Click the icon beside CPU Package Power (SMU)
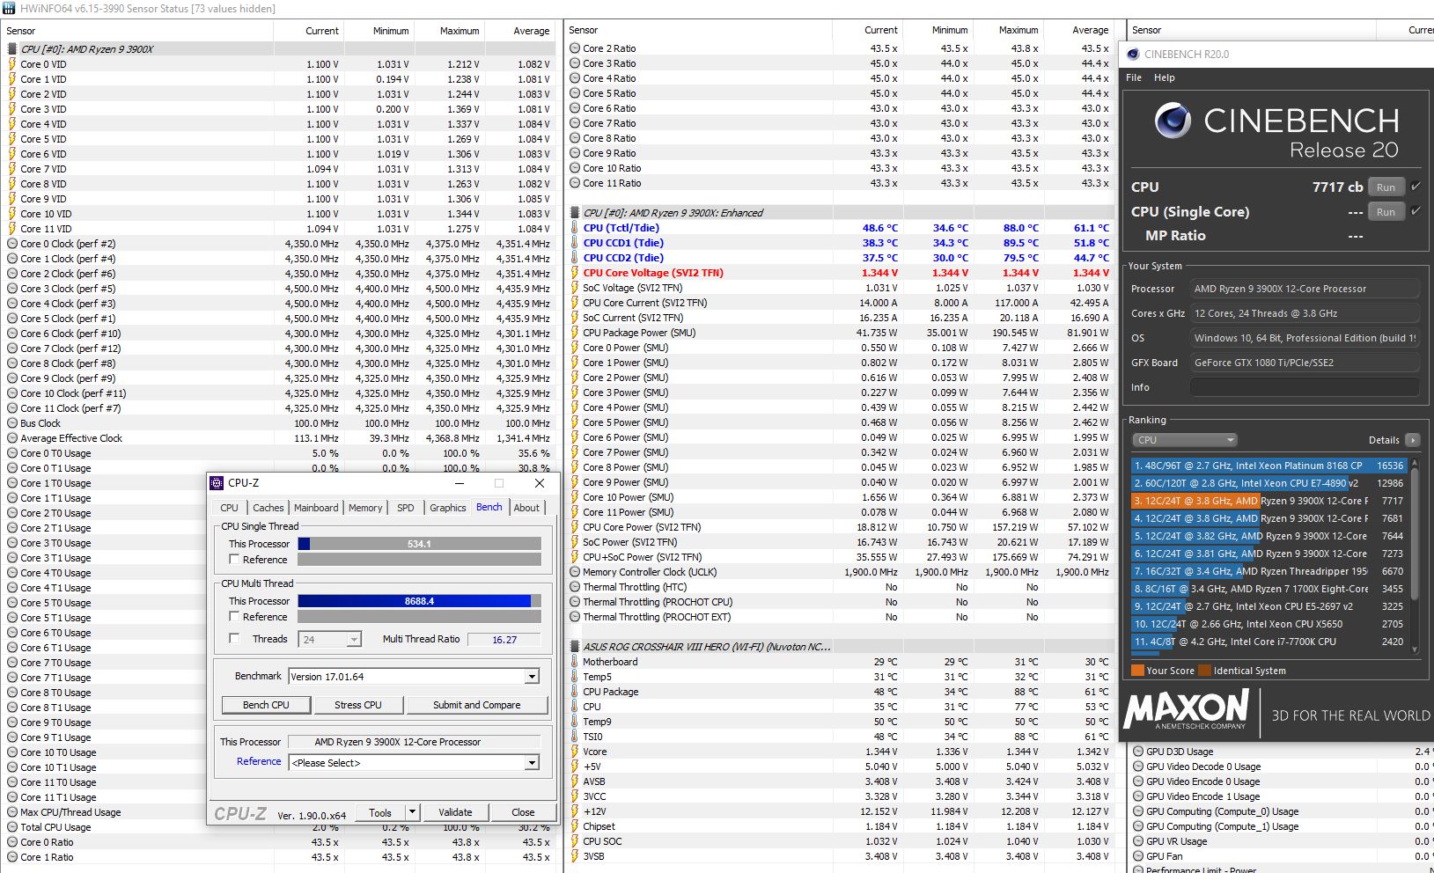Image resolution: width=1434 pixels, height=873 pixels. (575, 333)
